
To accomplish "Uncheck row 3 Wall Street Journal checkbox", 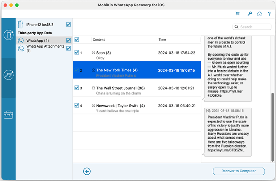I will coord(77,88).
